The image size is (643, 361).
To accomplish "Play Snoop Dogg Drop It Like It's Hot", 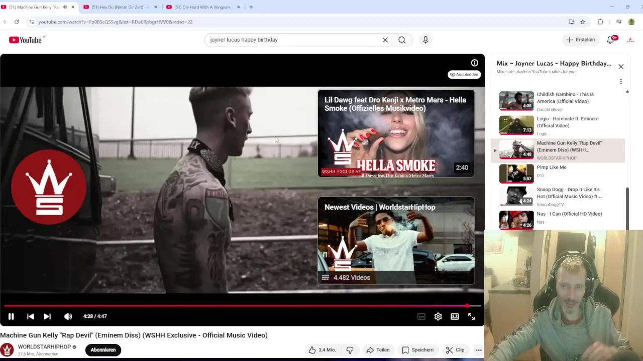I will pos(558,196).
